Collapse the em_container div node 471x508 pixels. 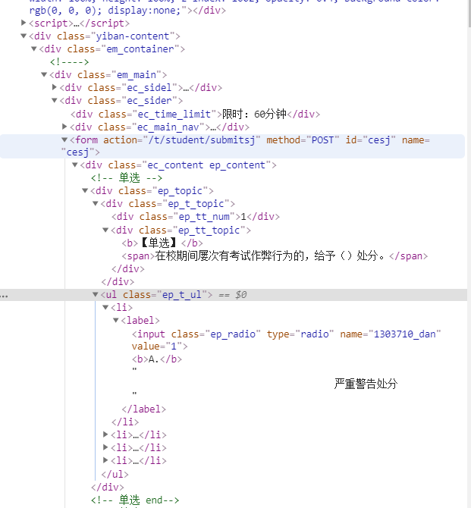click(x=33, y=49)
